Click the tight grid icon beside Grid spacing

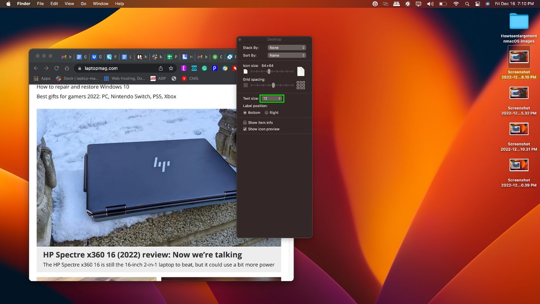pyautogui.click(x=246, y=85)
